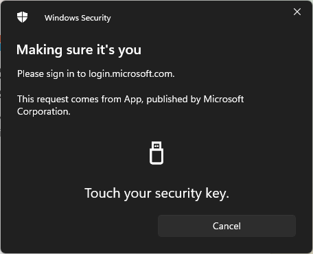Click the Windows Security shield icon

coord(22,17)
